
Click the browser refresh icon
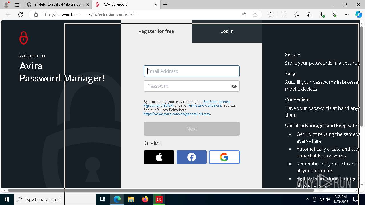(x=21, y=15)
